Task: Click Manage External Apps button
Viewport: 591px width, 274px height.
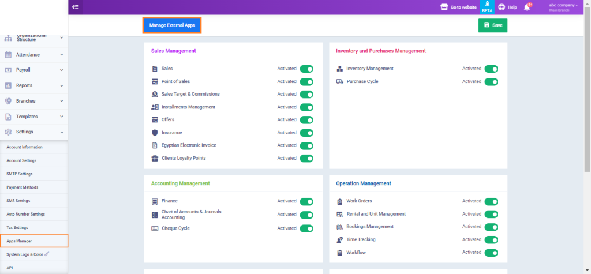Action: [172, 25]
